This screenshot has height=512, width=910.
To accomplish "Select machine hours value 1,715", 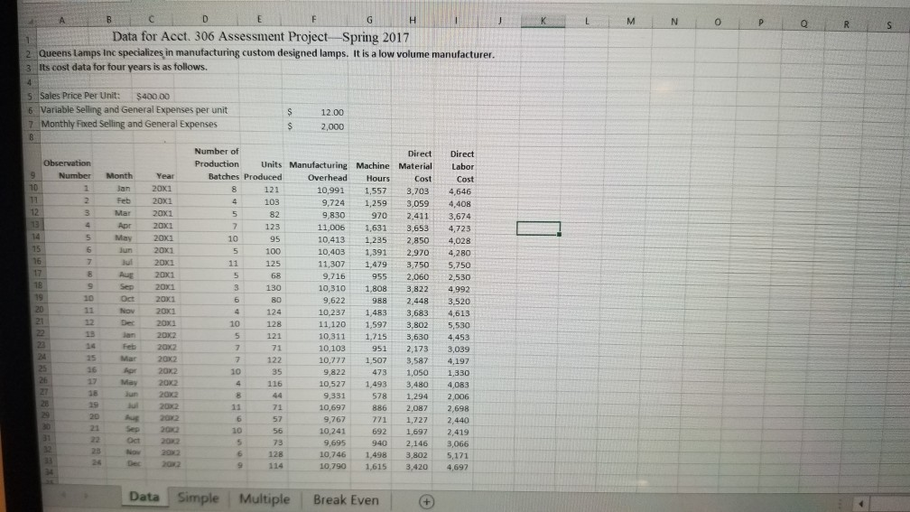I will 376,336.
